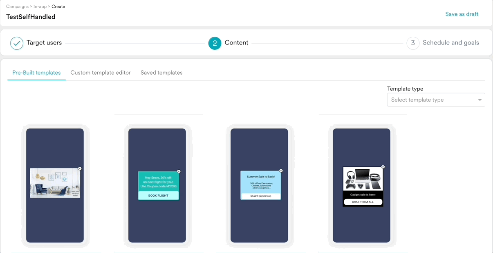Choose the gadget products image template
Image resolution: width=493 pixels, height=253 pixels.
tap(363, 180)
